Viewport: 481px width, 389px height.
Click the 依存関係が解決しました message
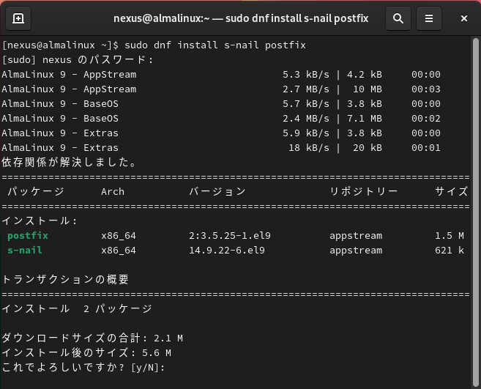coord(69,163)
